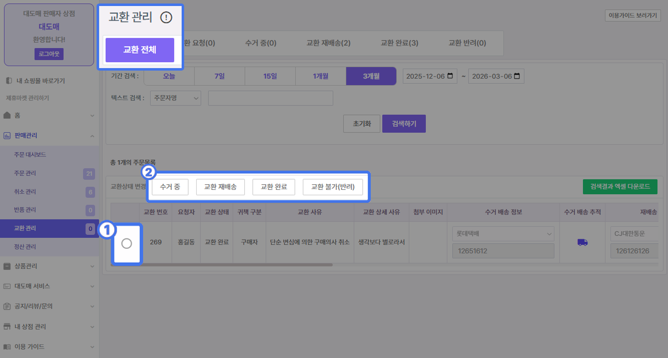
Task: Collapse the 판매관리 sidebar section
Action: pos(92,136)
